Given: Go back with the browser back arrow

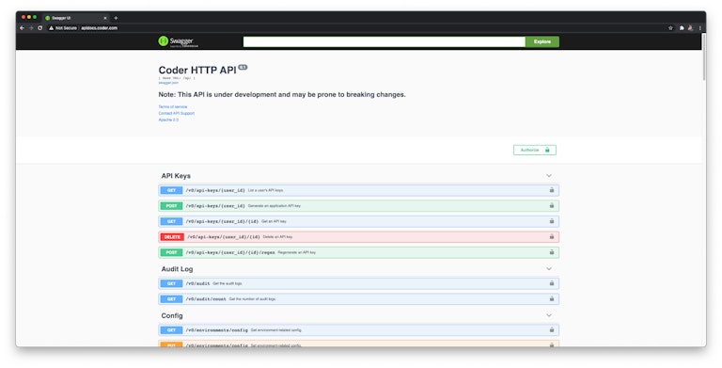Looking at the screenshot, I should click(x=22, y=28).
